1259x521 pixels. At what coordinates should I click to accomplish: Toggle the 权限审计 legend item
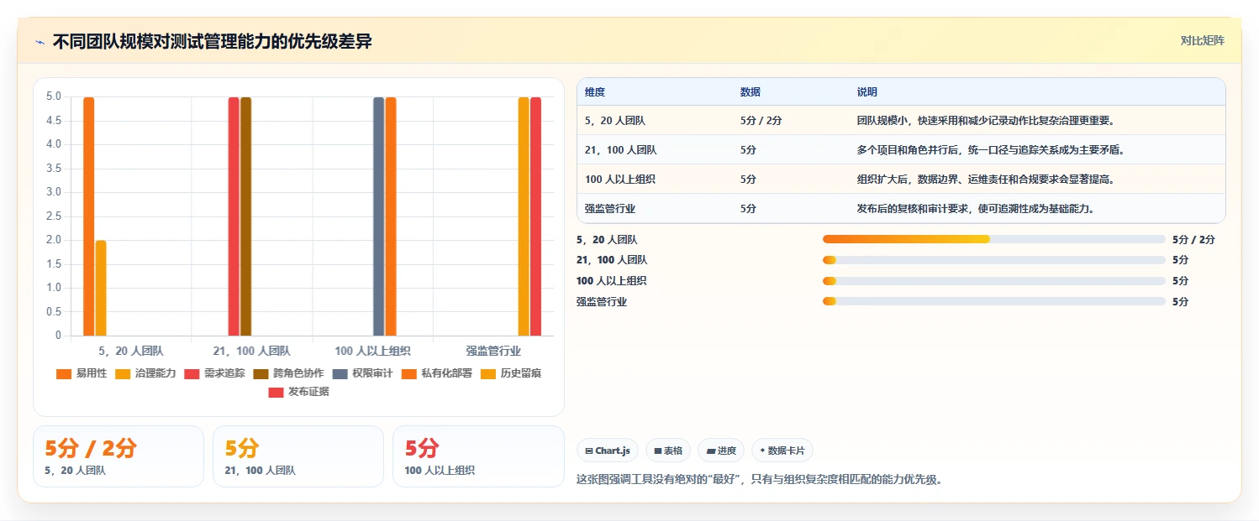[362, 373]
